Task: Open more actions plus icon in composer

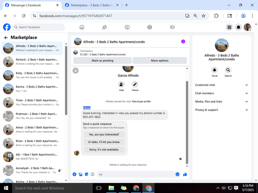Action: [74, 174]
